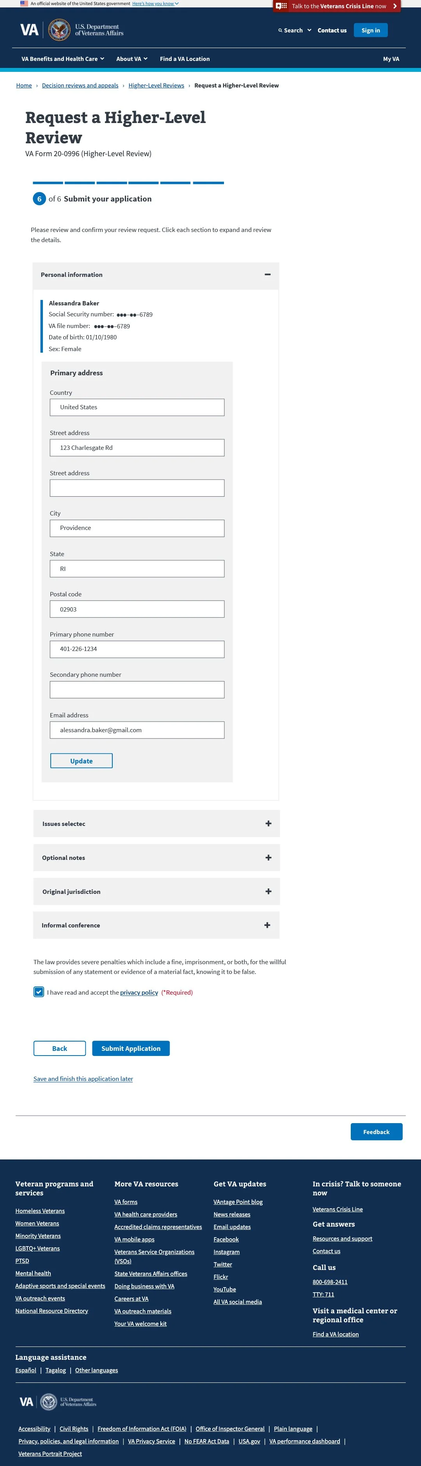The width and height of the screenshot is (421, 1466).
Task: Open VA Benefits and Health Care dropdown
Action: click(x=62, y=59)
